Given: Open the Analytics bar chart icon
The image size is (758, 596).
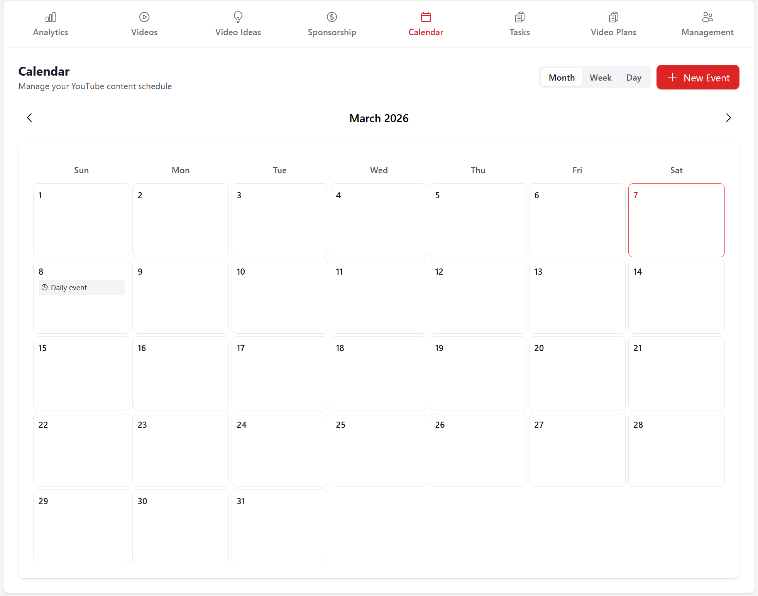Looking at the screenshot, I should (51, 17).
